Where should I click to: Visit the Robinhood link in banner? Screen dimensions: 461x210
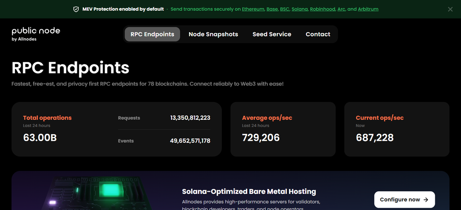[322, 9]
